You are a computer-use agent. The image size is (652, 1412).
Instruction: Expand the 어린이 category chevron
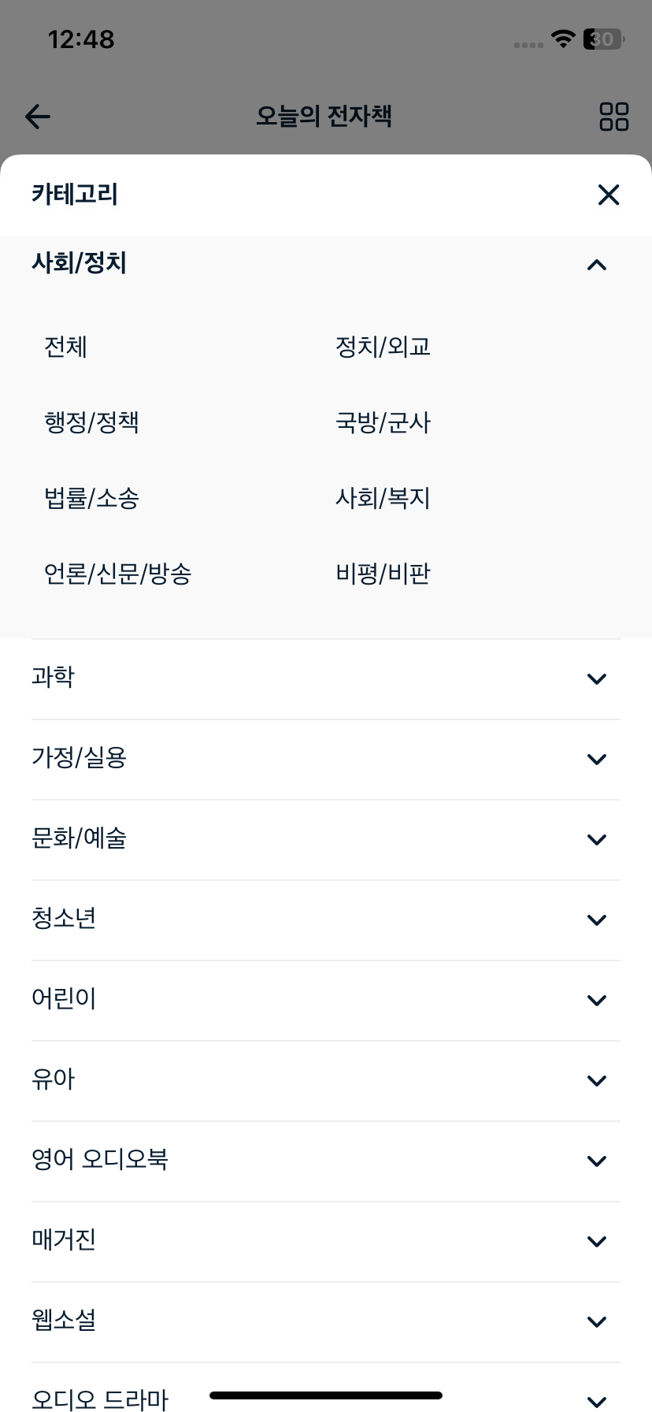click(597, 1000)
